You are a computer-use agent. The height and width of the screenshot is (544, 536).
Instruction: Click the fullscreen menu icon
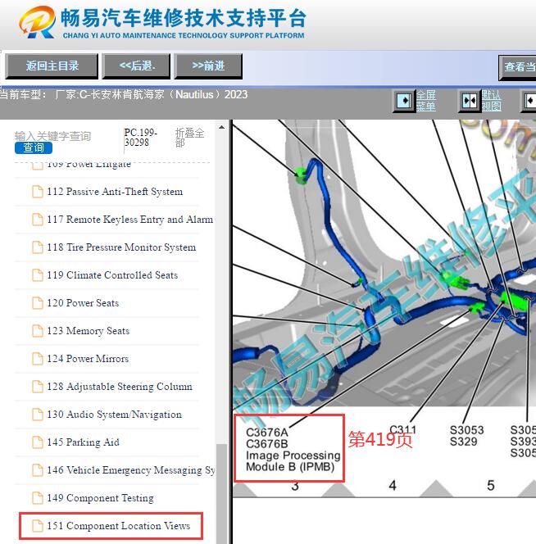[404, 101]
